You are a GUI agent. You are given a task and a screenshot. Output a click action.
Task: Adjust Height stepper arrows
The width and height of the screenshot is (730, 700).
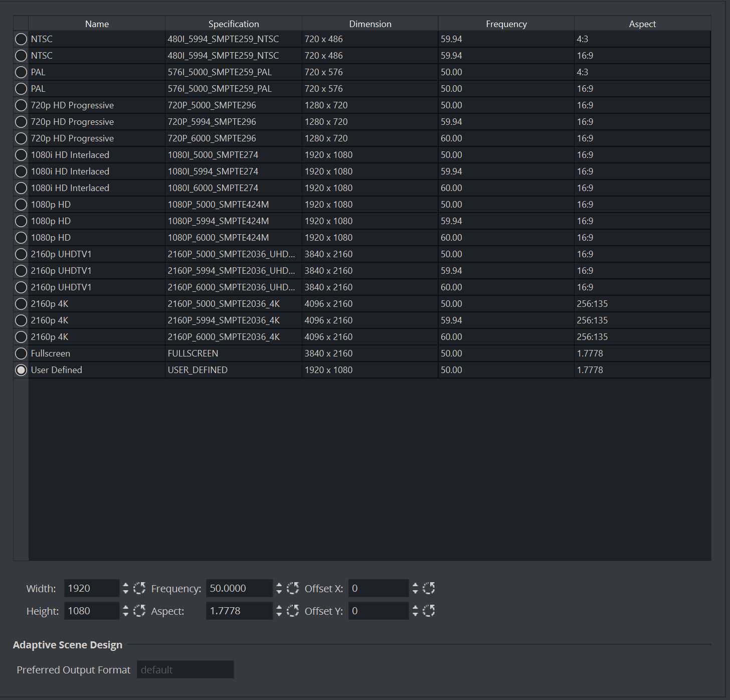tap(125, 611)
